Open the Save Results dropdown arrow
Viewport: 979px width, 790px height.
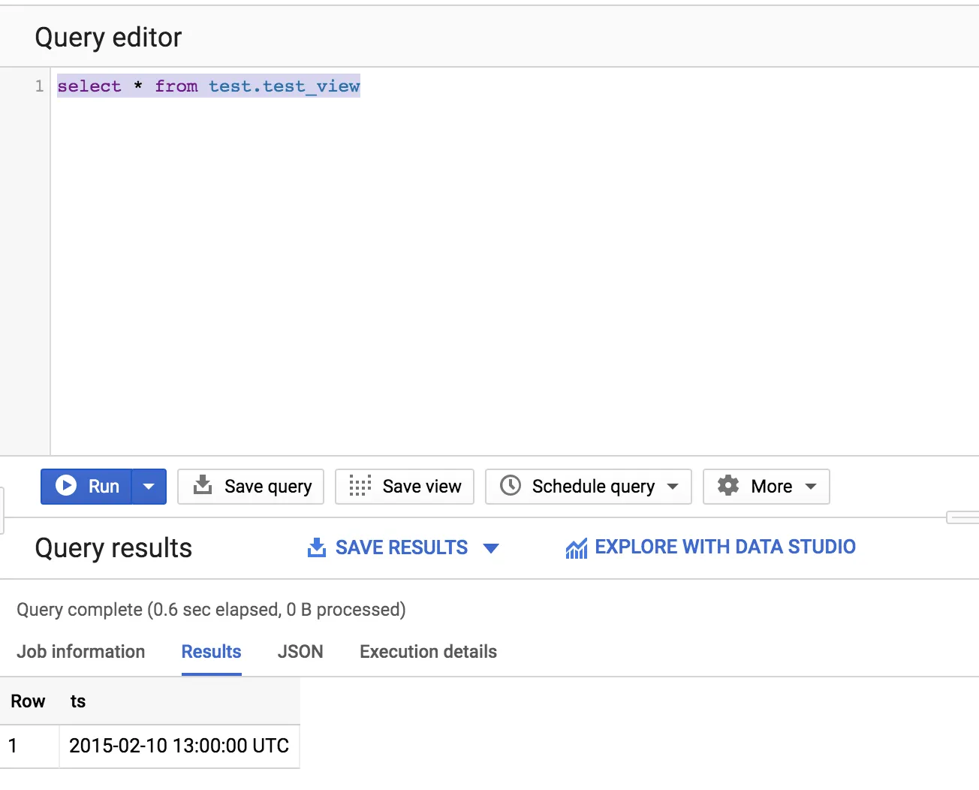point(491,548)
